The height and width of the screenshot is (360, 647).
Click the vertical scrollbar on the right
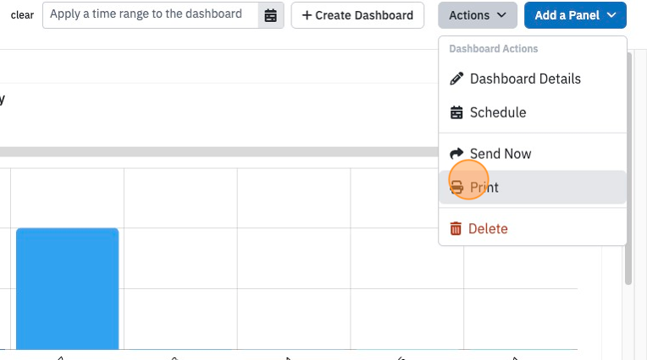tap(628, 169)
